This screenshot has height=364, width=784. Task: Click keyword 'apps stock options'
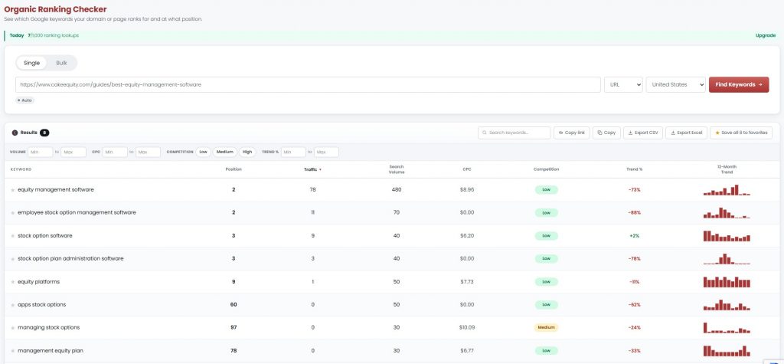tap(41, 305)
